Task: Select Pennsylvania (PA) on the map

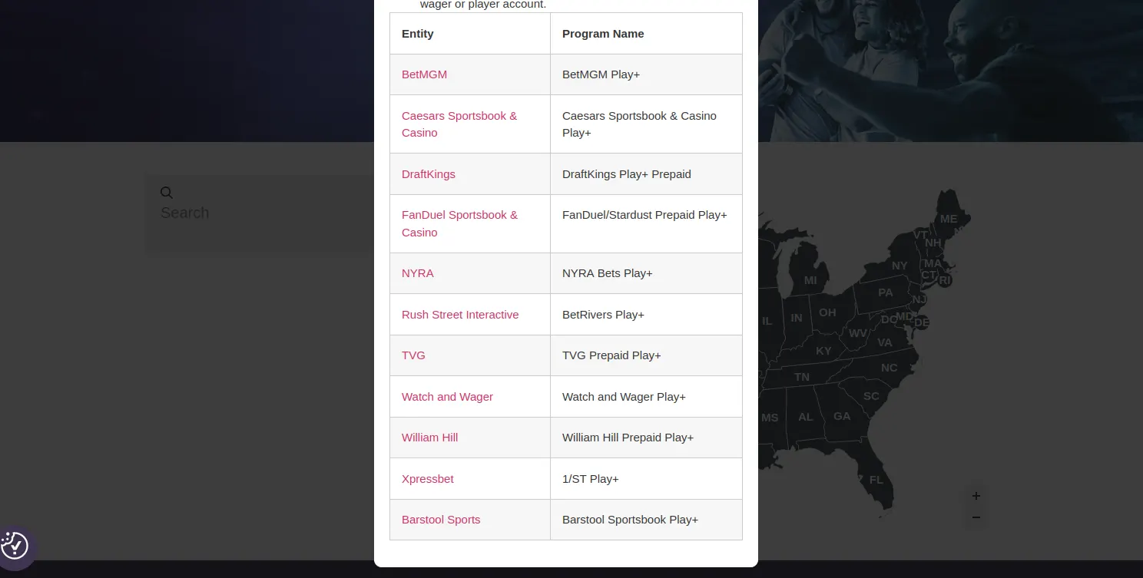Action: 886,292
